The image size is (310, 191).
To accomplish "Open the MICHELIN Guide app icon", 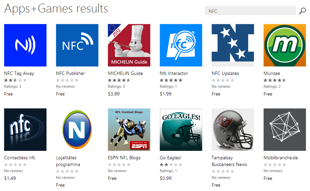I will [x=129, y=45].
